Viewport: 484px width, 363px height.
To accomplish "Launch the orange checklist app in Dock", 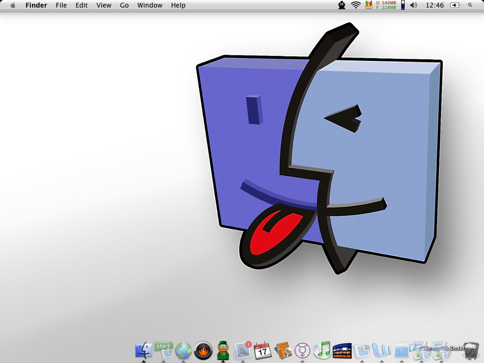I will (283, 351).
